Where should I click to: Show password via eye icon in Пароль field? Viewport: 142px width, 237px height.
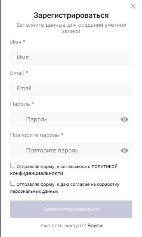pyautogui.click(x=124, y=119)
